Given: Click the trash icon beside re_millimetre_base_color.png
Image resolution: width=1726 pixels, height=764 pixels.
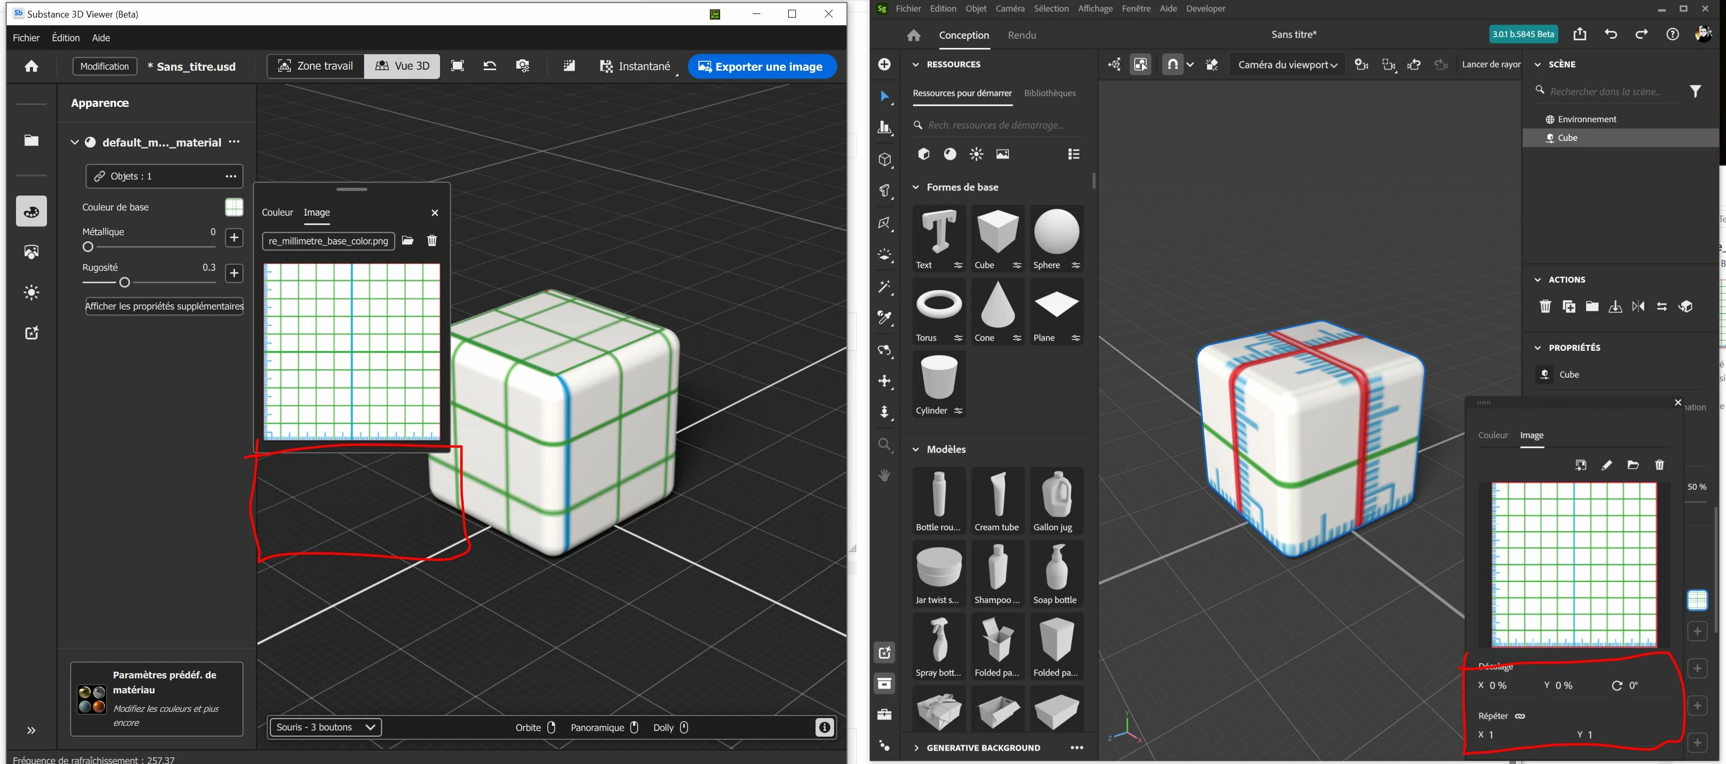Looking at the screenshot, I should pos(432,240).
